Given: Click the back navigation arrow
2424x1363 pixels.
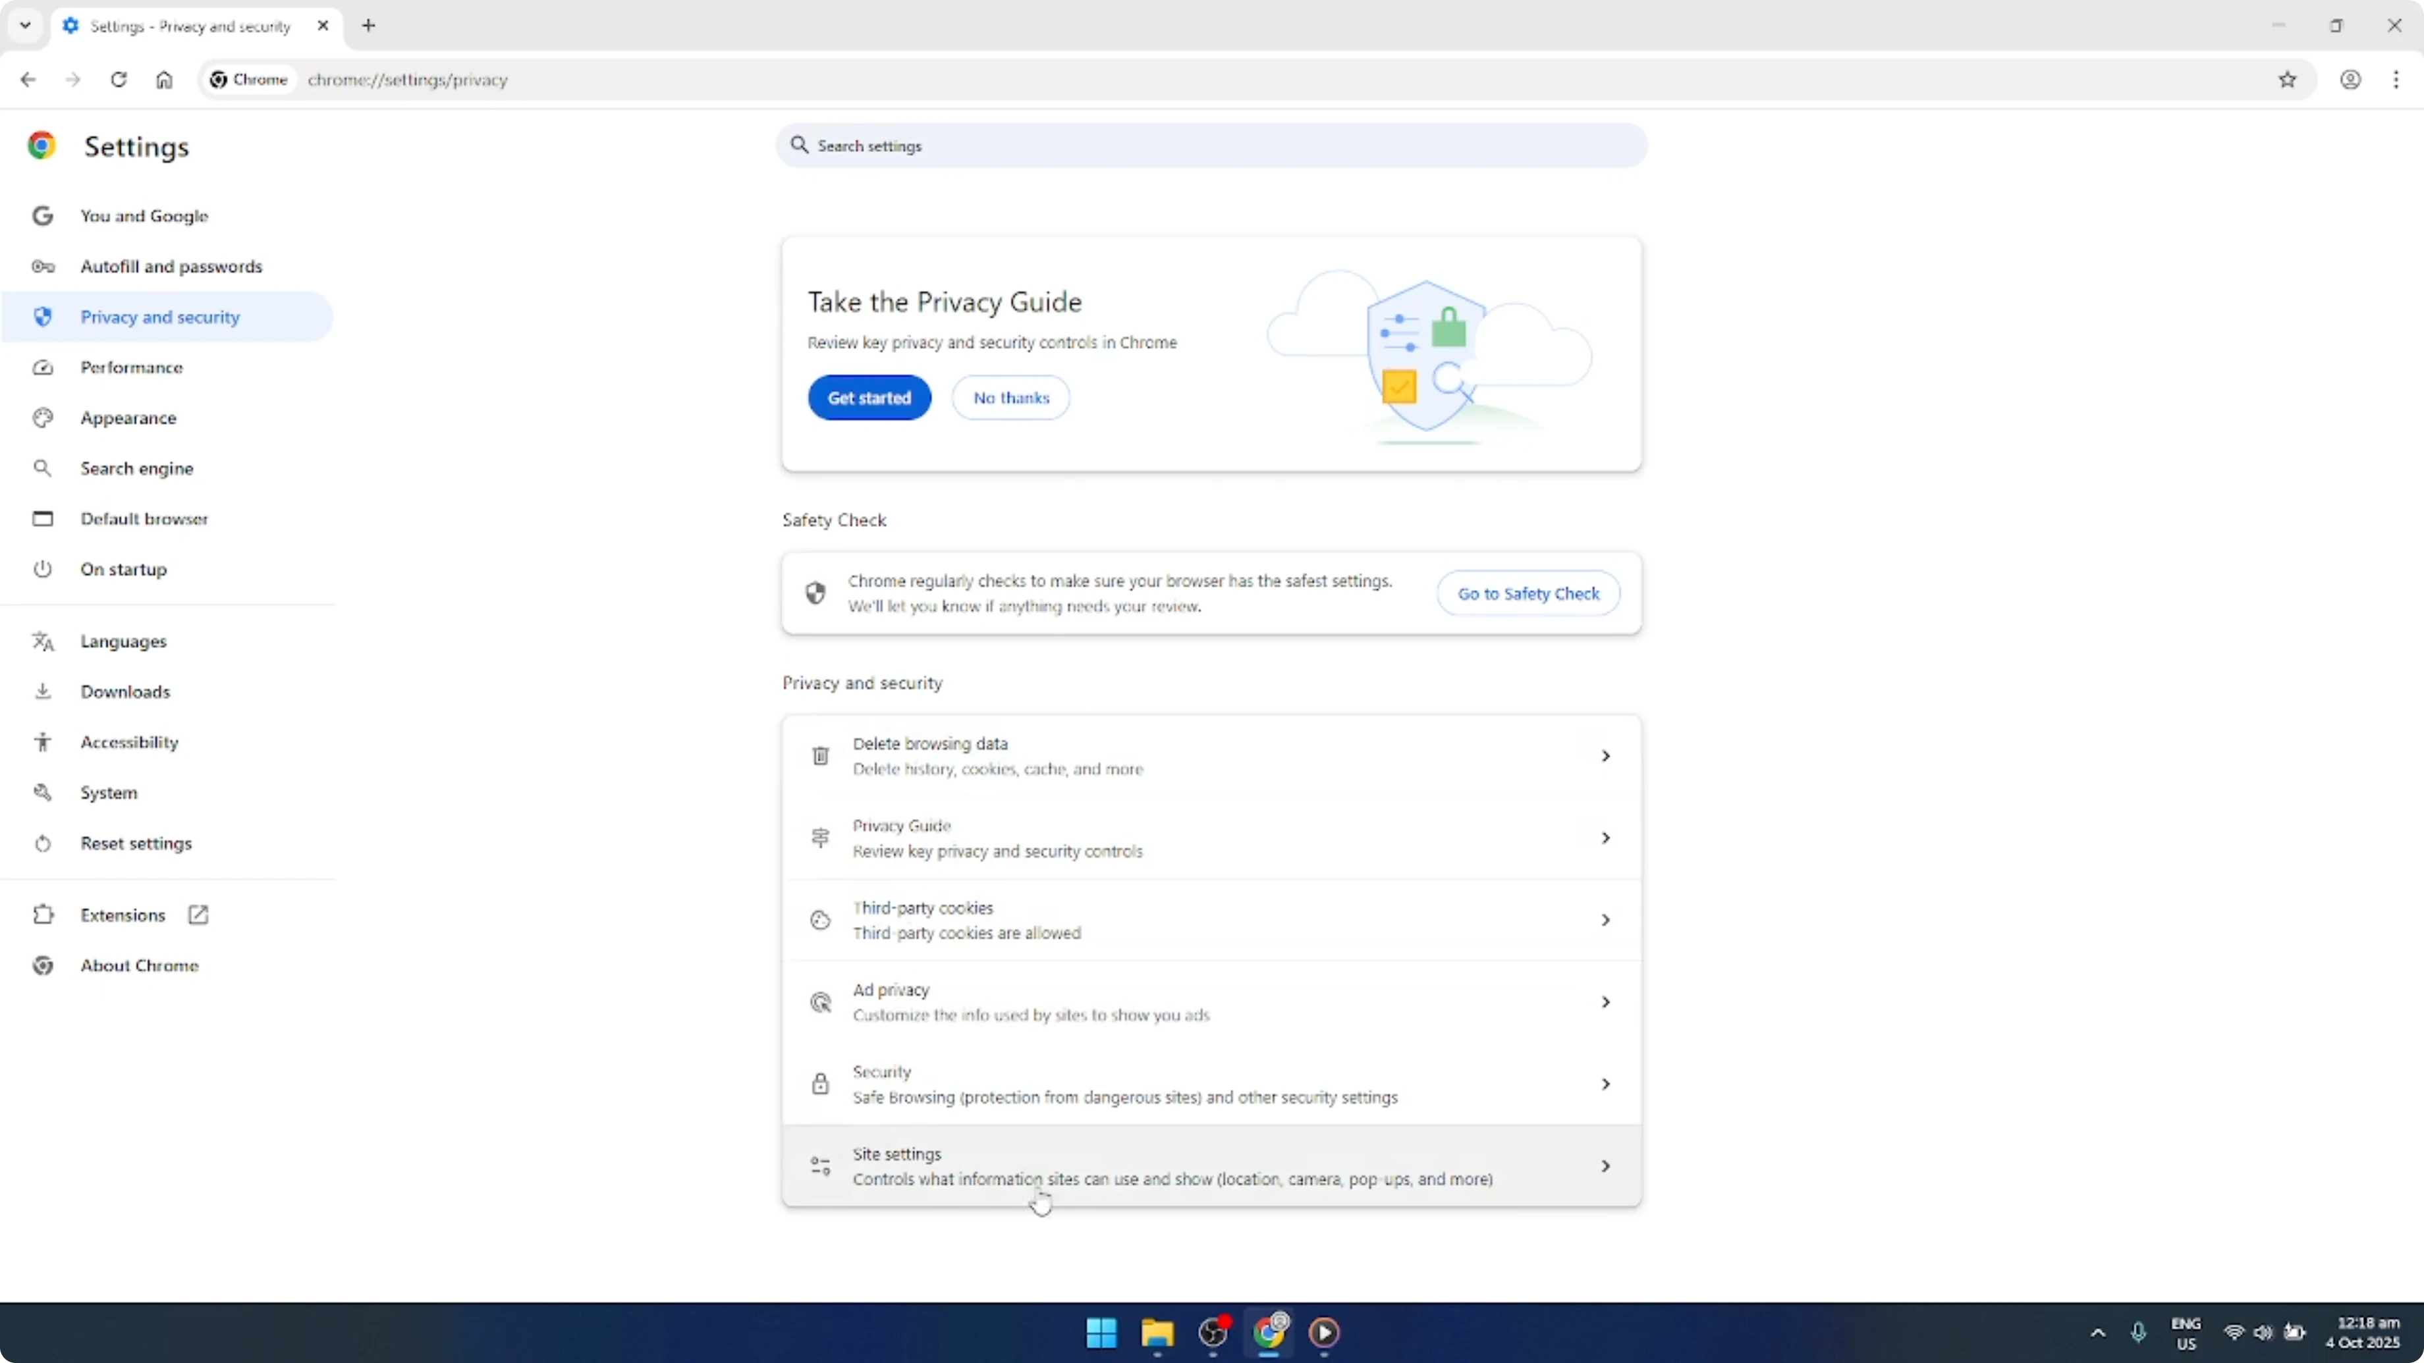Looking at the screenshot, I should tap(27, 80).
